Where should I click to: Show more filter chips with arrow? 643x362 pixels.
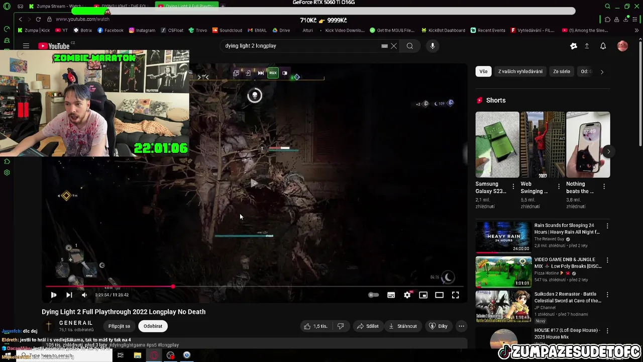tap(602, 71)
